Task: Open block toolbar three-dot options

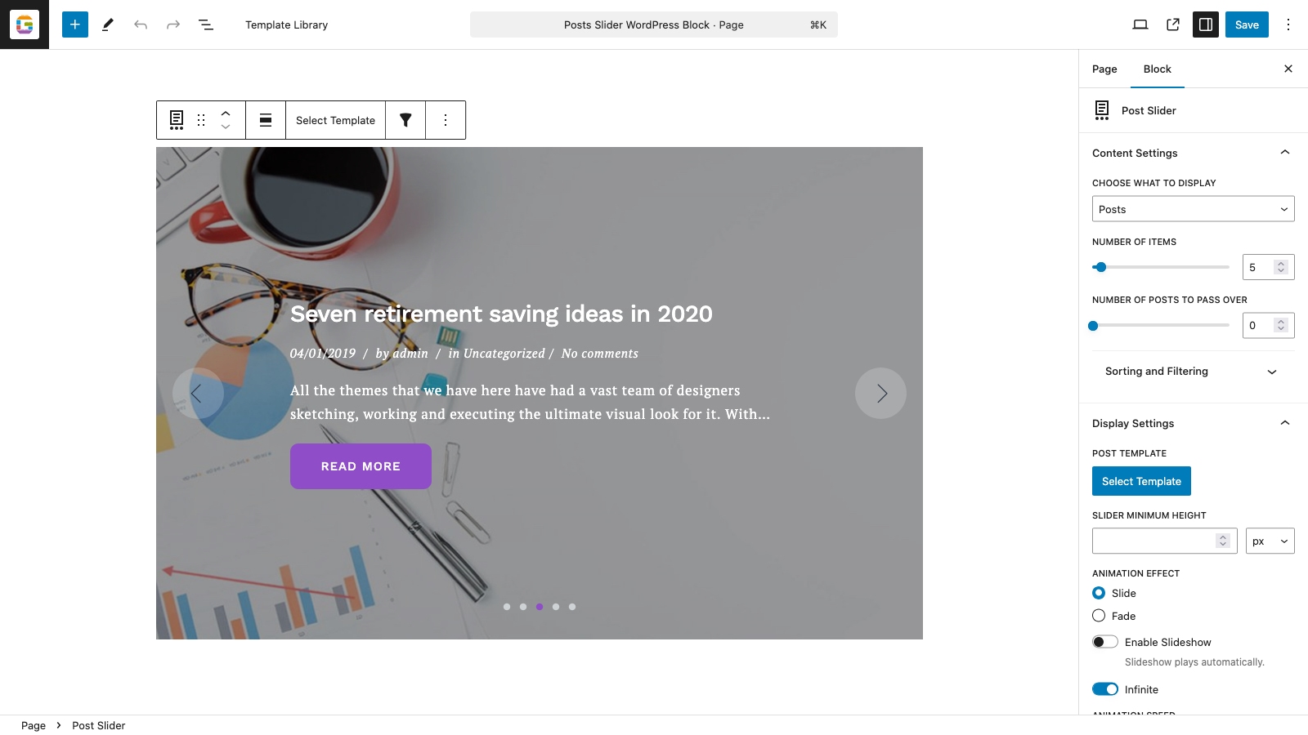Action: 446,120
